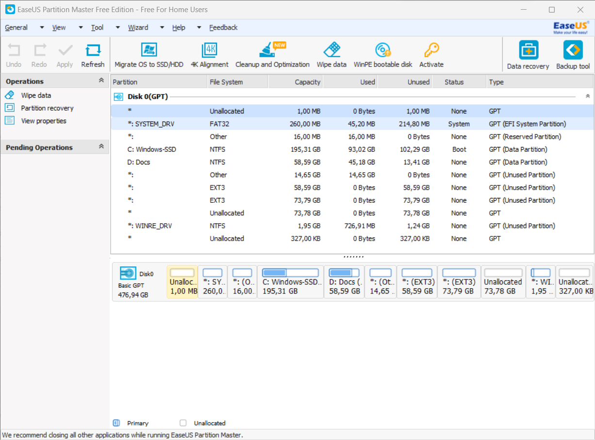Open the Help menu dropdown arrow

(199, 28)
